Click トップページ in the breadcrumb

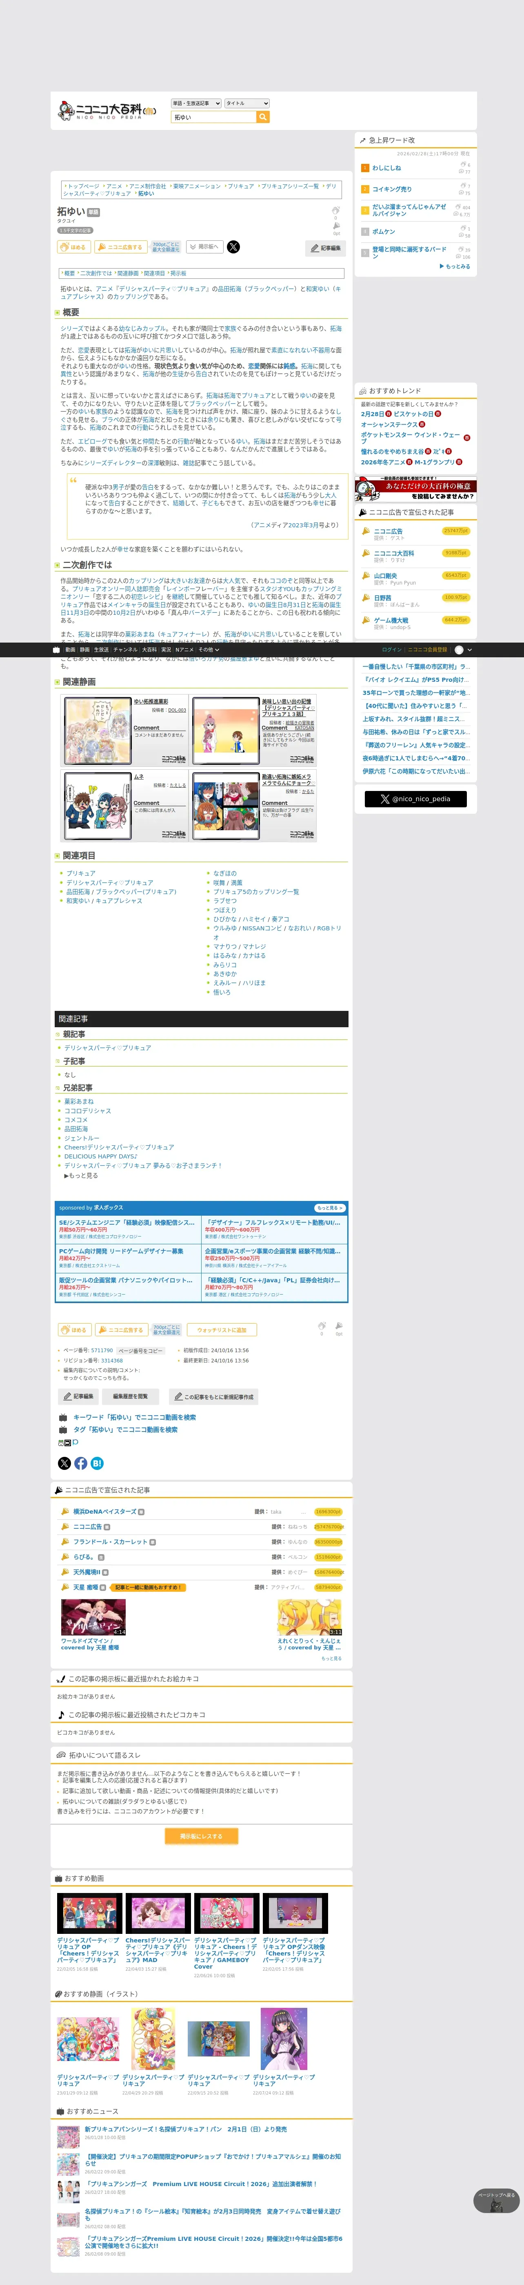coord(83,186)
